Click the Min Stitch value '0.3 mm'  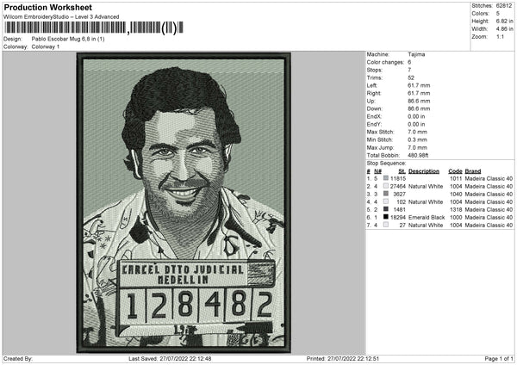click(417, 139)
